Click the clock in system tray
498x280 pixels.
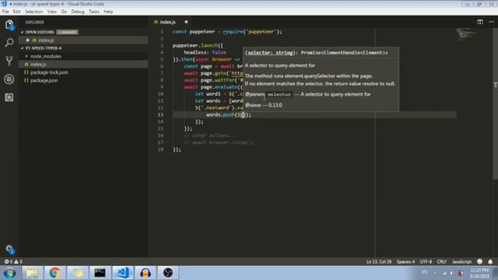479,273
